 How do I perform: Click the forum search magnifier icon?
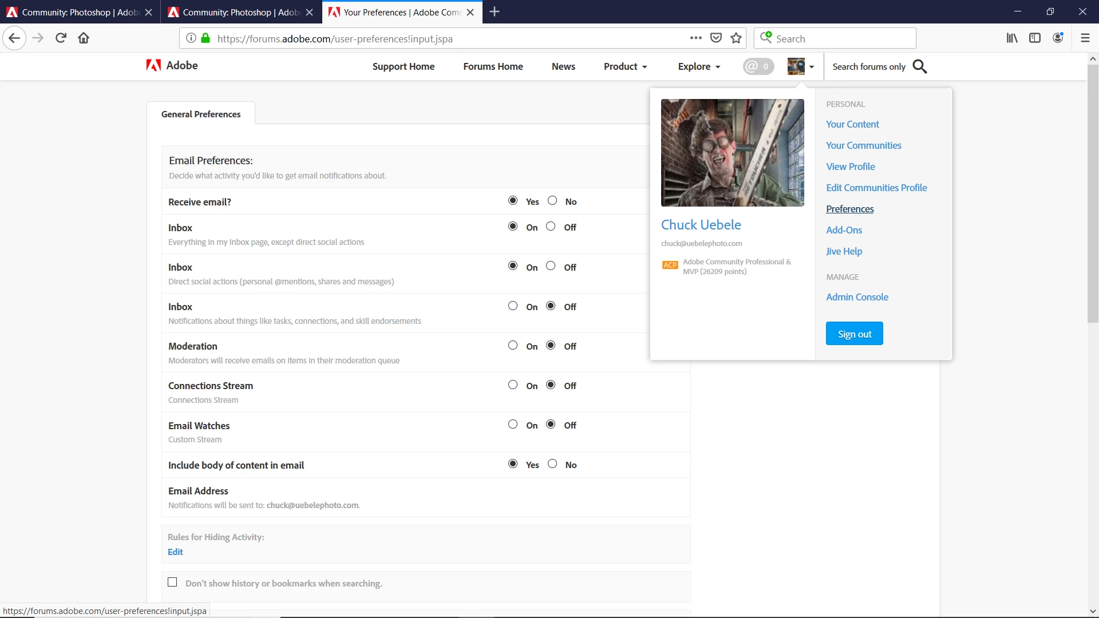tap(920, 67)
